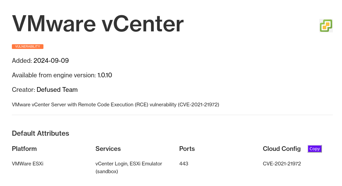This screenshot has width=342, height=186.
Task: Click the Available from engine version label
Action: [x=54, y=75]
